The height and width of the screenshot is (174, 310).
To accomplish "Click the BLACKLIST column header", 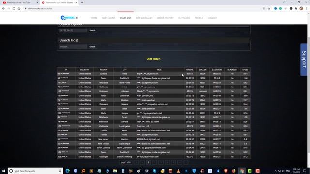I will point(232,70).
